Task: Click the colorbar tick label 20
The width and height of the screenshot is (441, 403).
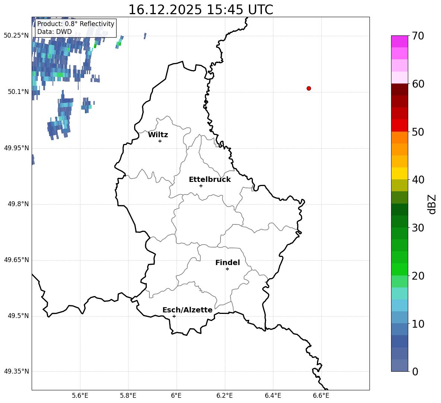Action: coord(418,276)
